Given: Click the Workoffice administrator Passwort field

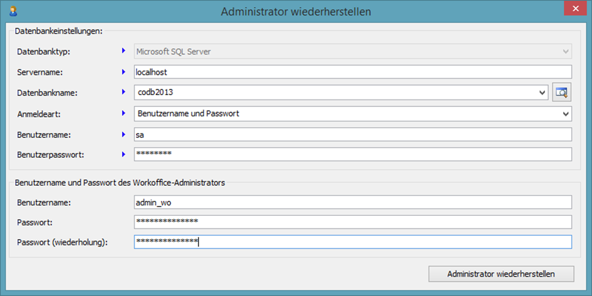Looking at the screenshot, I should pyautogui.click(x=353, y=222).
